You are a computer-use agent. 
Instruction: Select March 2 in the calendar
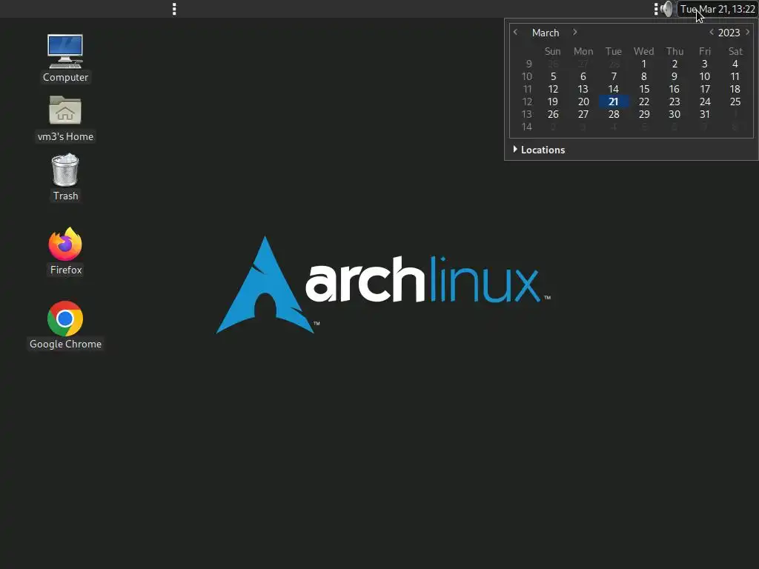[675, 64]
